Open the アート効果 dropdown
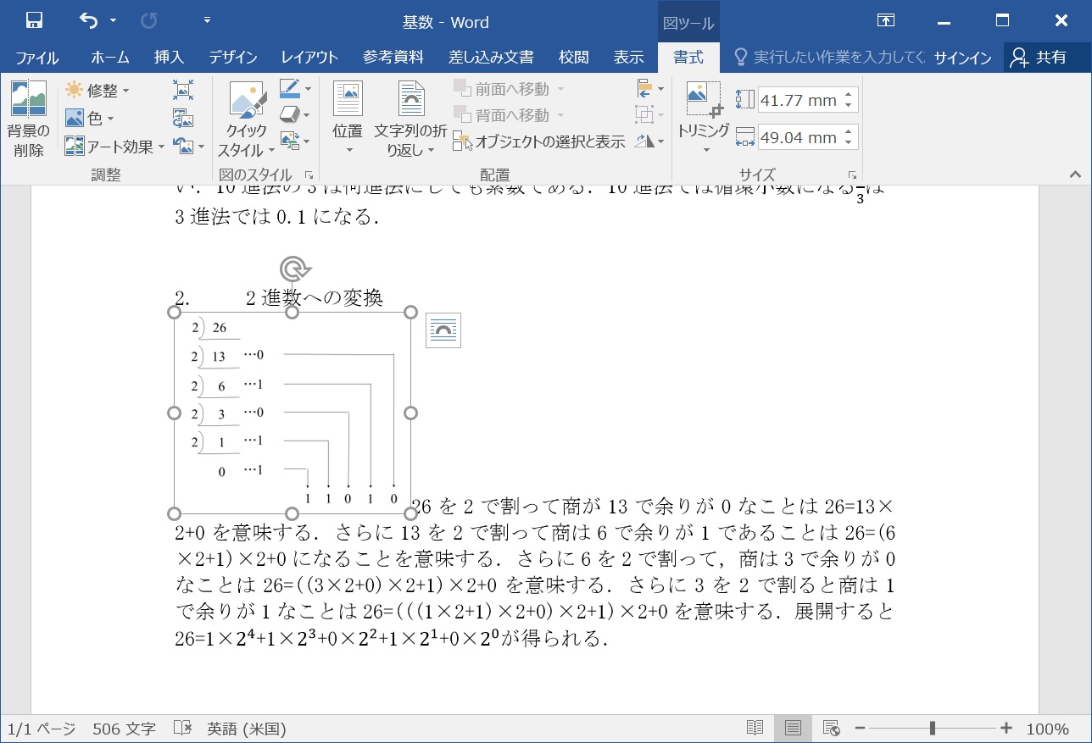 pyautogui.click(x=114, y=147)
